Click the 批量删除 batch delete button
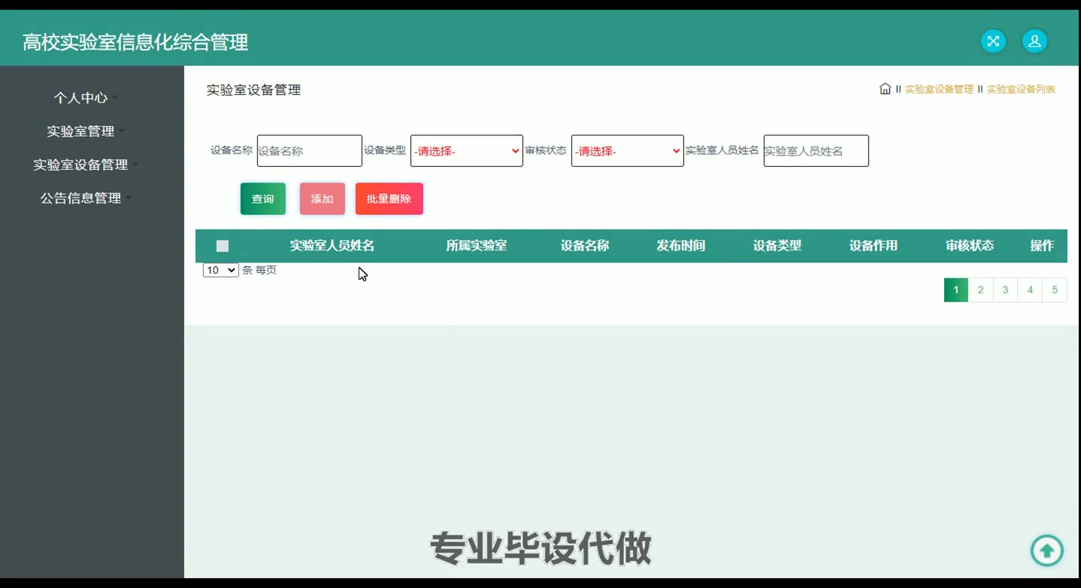1081x588 pixels. [x=389, y=199]
